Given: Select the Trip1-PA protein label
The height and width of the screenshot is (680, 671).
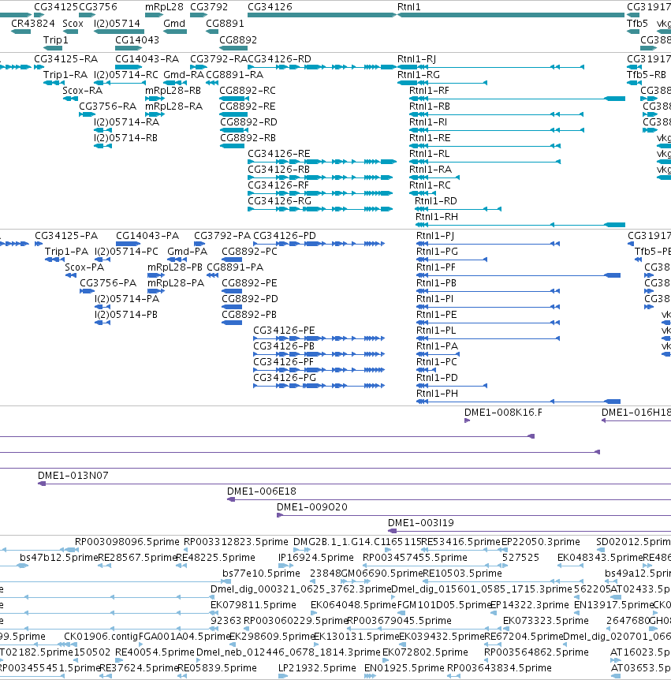Looking at the screenshot, I should (66, 251).
